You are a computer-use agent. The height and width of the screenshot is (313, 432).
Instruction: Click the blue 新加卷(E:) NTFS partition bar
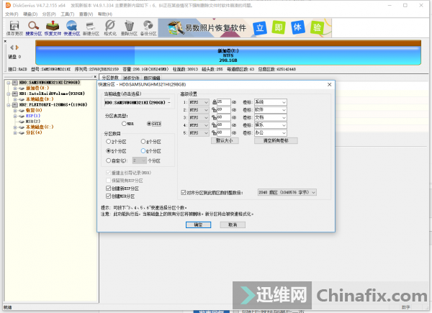point(228,55)
